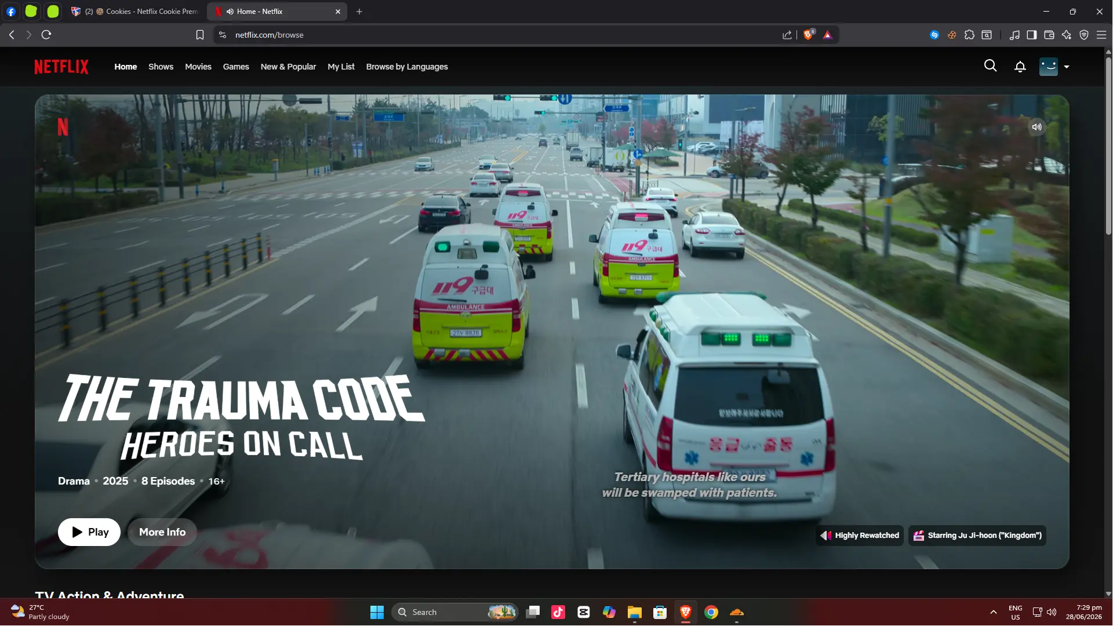Mute the trailer audio speaker button
This screenshot has width=1113, height=626.
[x=1036, y=127]
